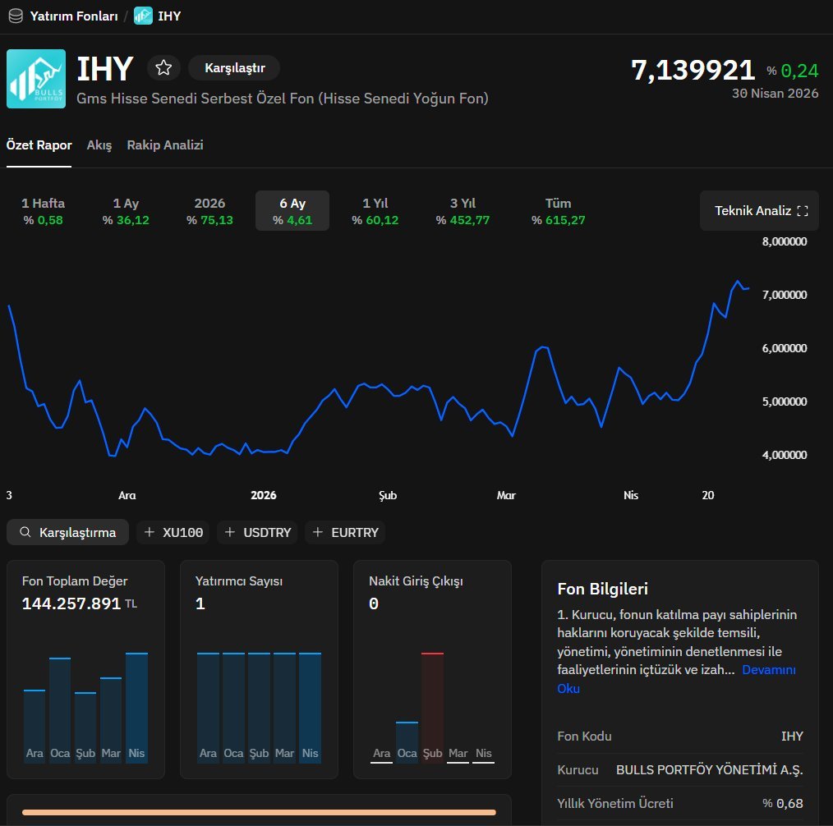Select the 1 Yıl period

point(375,211)
